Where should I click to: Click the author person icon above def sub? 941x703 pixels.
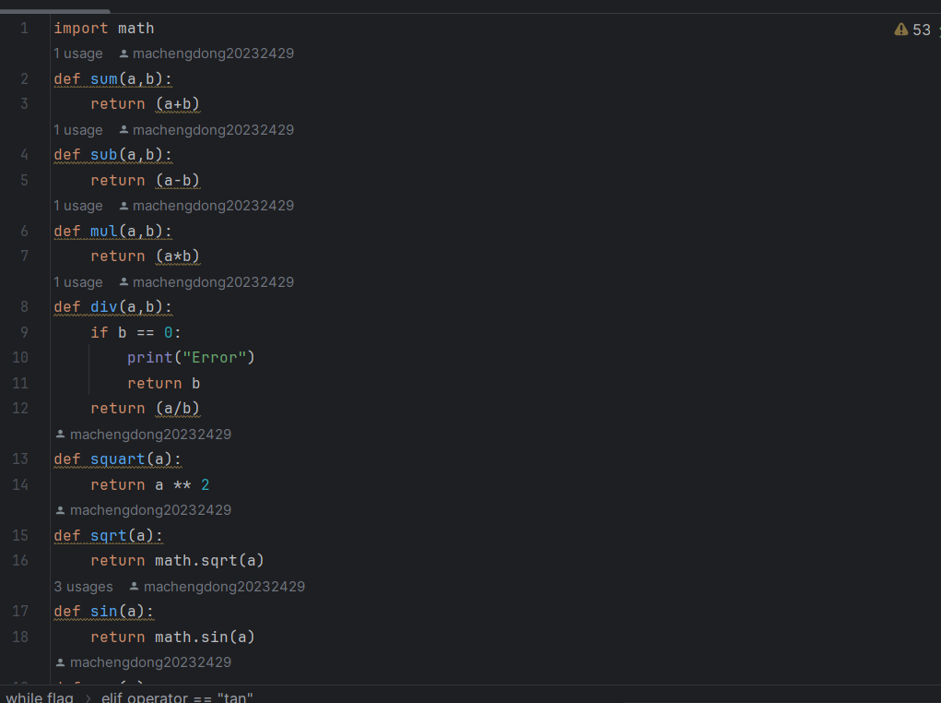coord(124,130)
